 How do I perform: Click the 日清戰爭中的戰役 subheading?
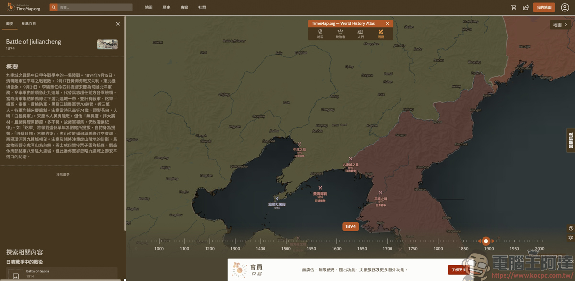(x=24, y=262)
